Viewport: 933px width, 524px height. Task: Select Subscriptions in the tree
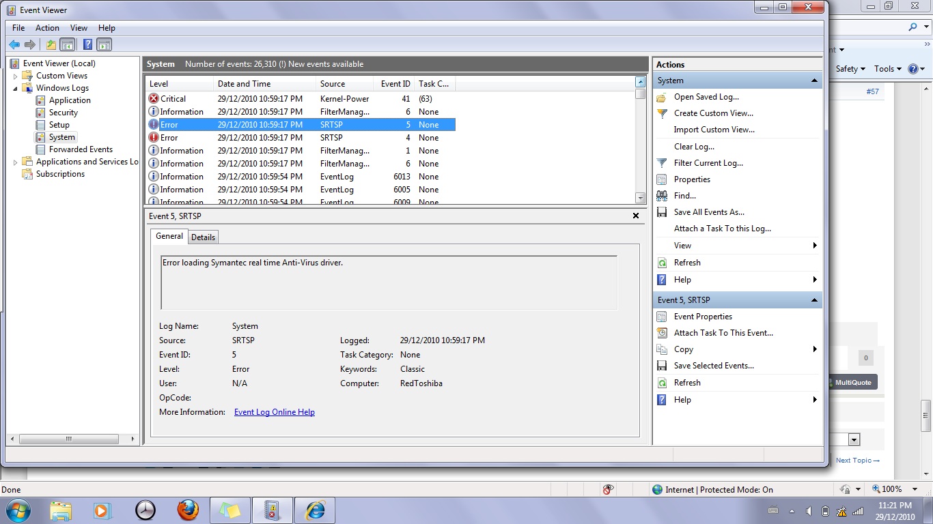point(60,174)
